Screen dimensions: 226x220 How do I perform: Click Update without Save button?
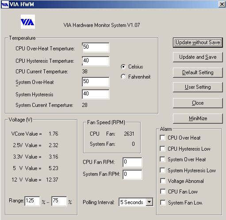[x=198, y=42]
